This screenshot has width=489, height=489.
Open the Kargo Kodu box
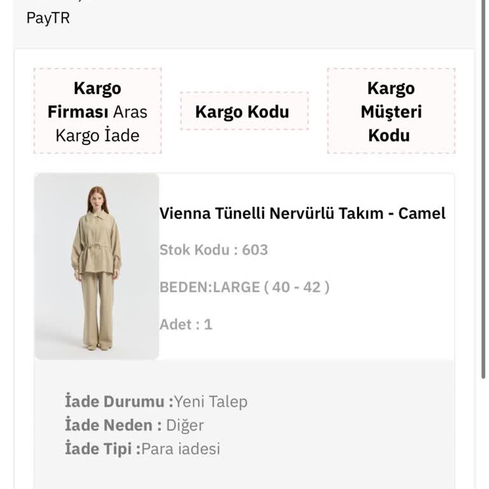pyautogui.click(x=242, y=112)
